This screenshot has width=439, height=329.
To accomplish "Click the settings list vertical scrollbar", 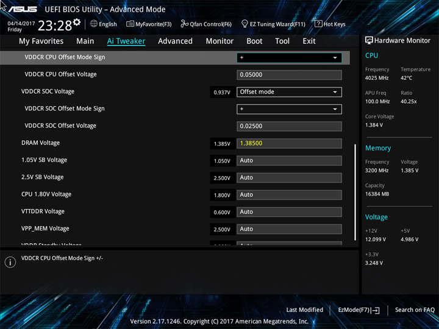I will [x=355, y=192].
